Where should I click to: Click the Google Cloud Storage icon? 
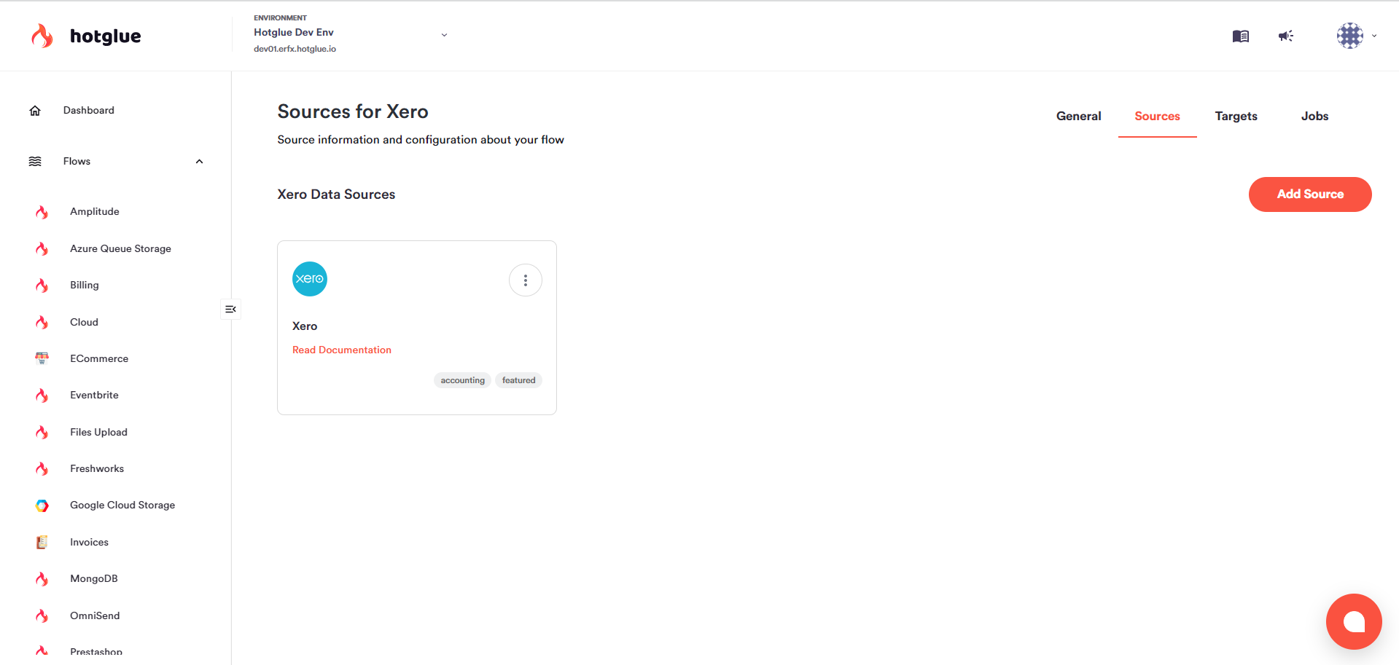[x=42, y=505]
